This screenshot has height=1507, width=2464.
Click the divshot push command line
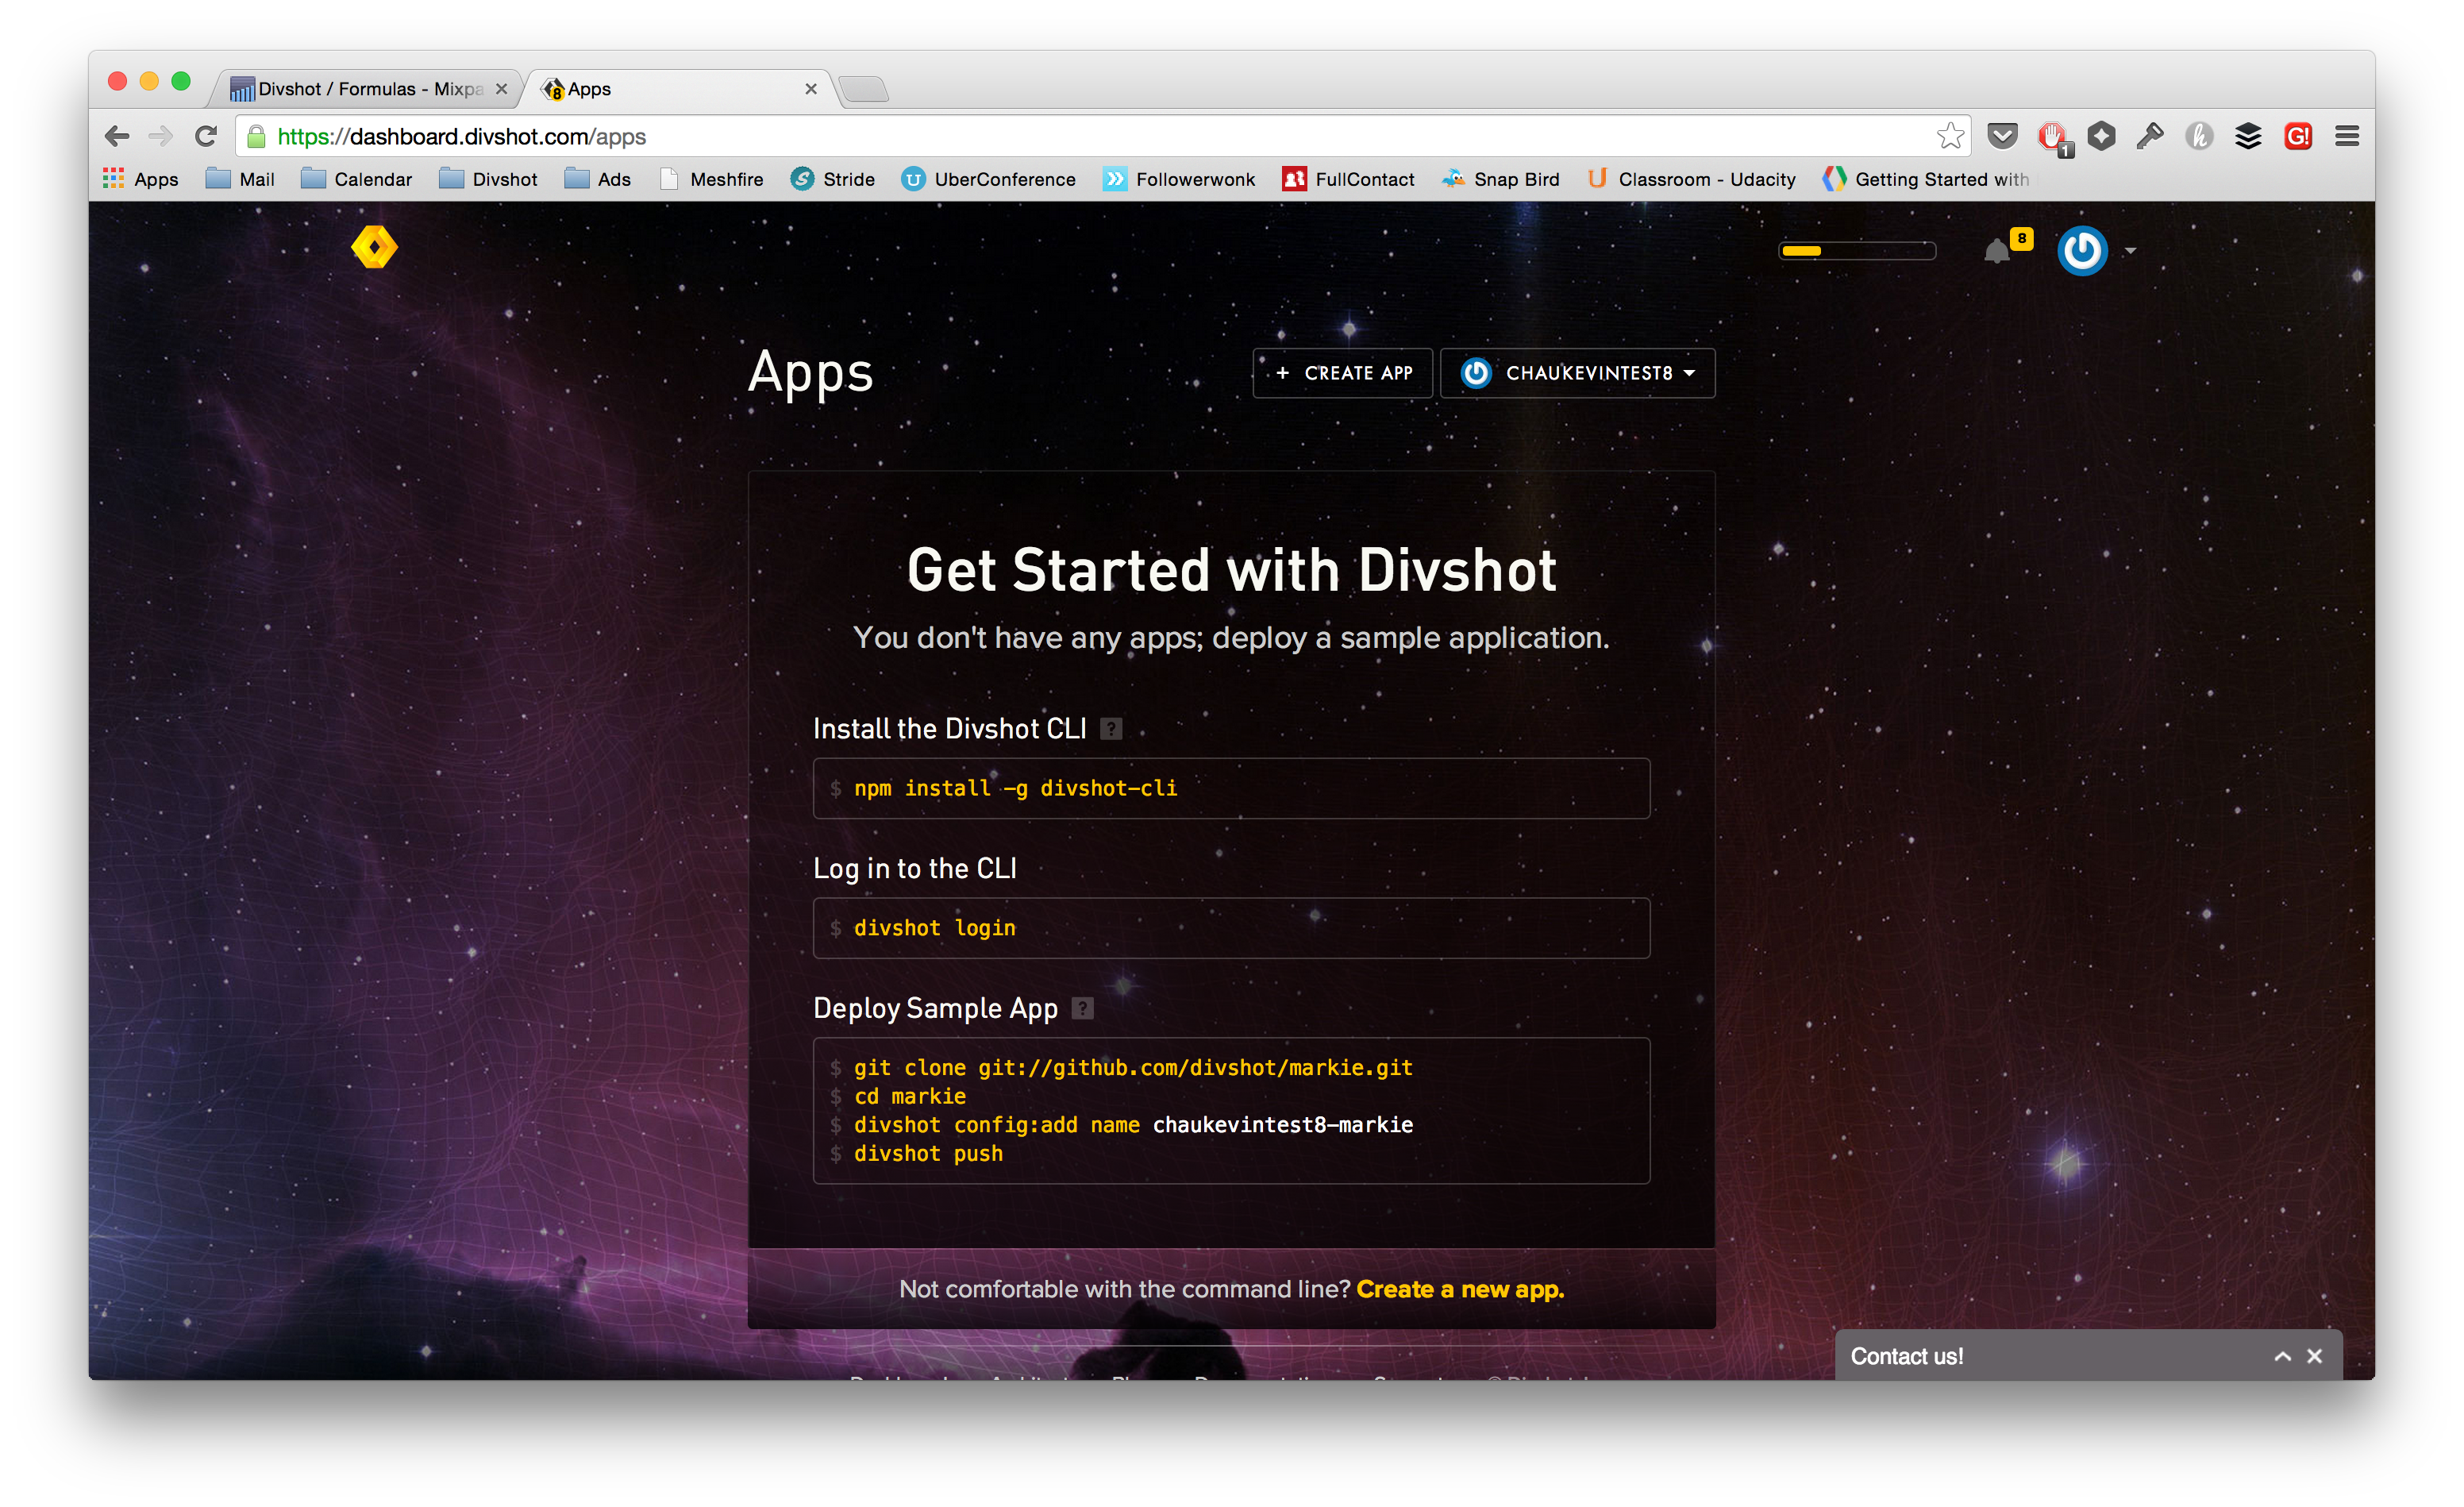pos(928,1154)
